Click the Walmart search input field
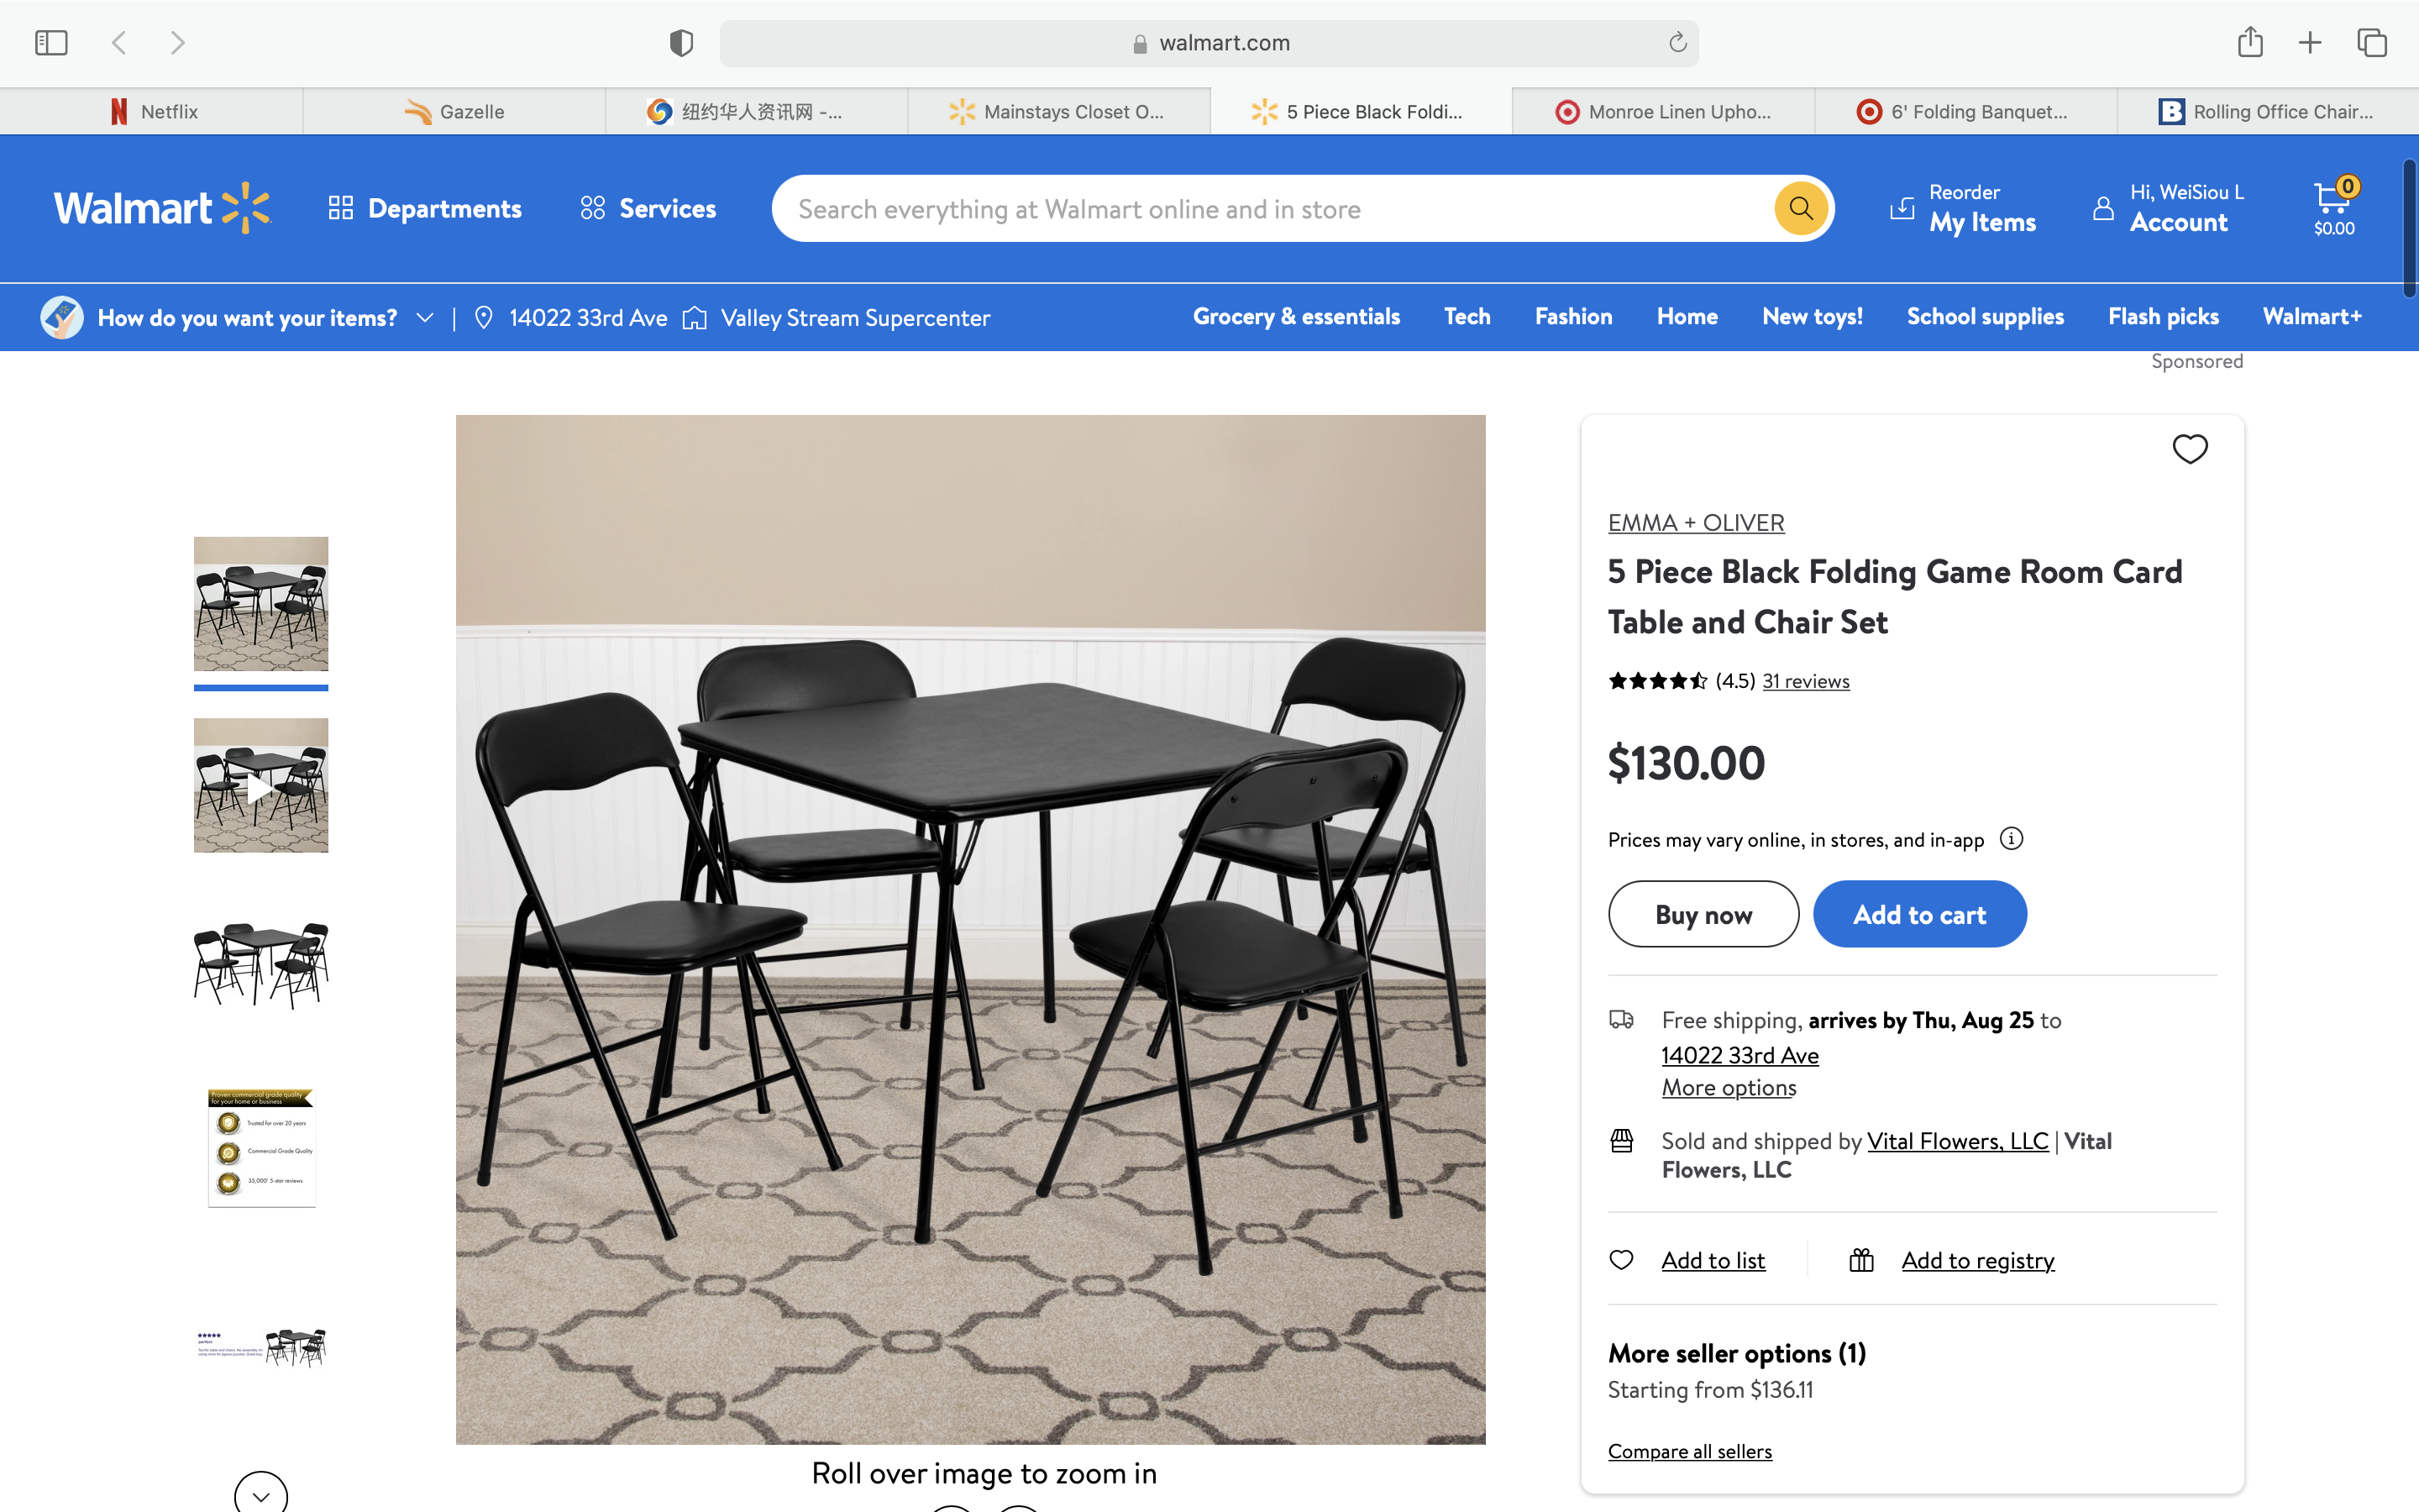The width and height of the screenshot is (2419, 1512). pos(1269,209)
